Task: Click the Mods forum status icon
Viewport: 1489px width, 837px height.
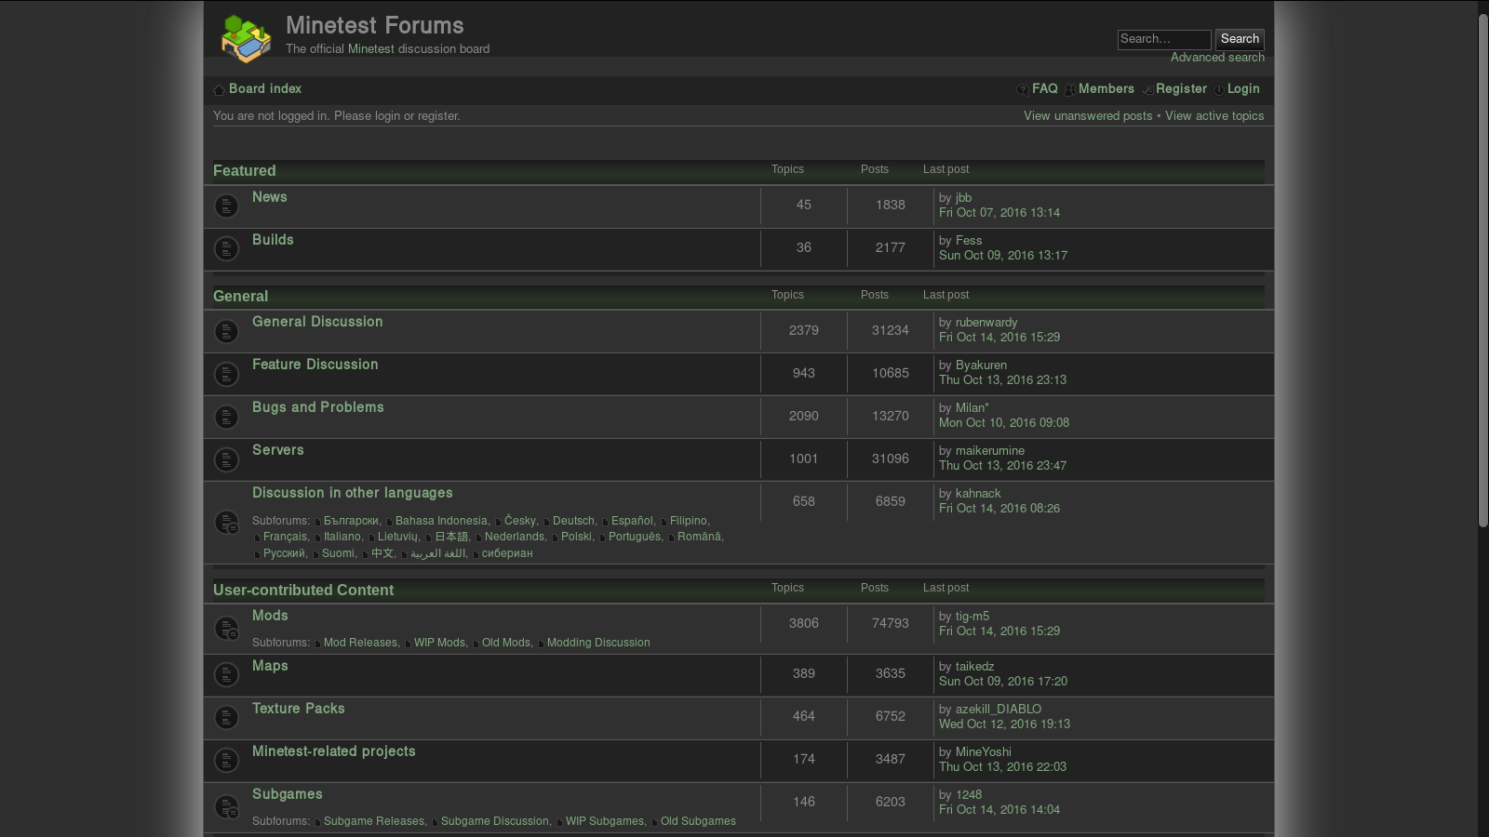Action: click(x=226, y=629)
